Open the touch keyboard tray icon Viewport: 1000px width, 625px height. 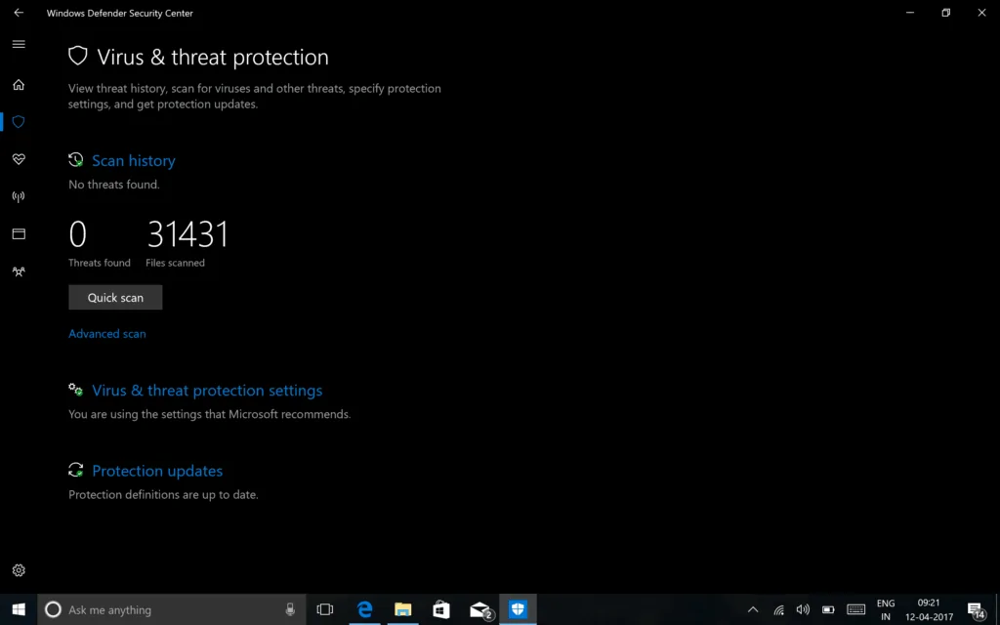coord(855,609)
